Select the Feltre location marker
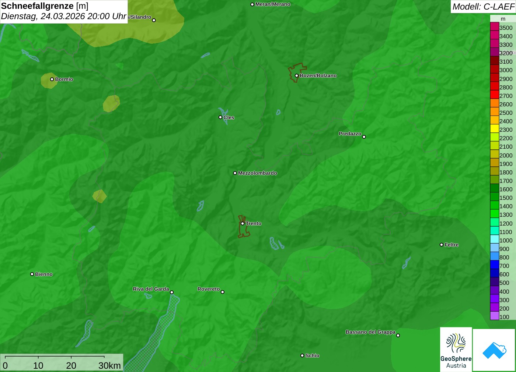 pyautogui.click(x=442, y=245)
